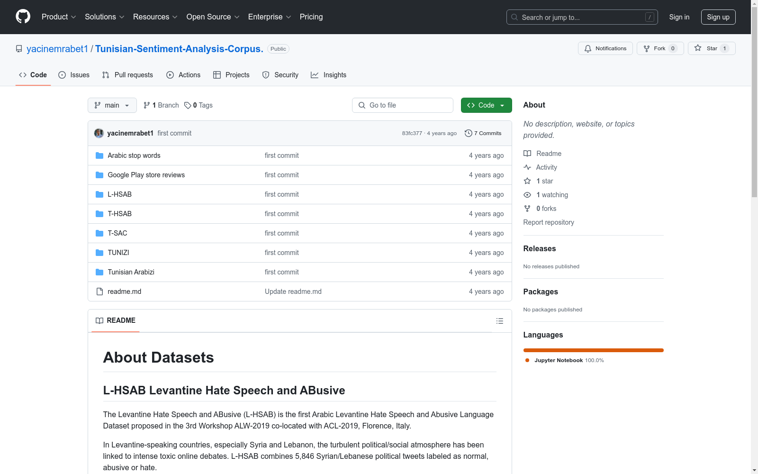Open the readme.md file
This screenshot has height=474, width=758.
pyautogui.click(x=125, y=292)
